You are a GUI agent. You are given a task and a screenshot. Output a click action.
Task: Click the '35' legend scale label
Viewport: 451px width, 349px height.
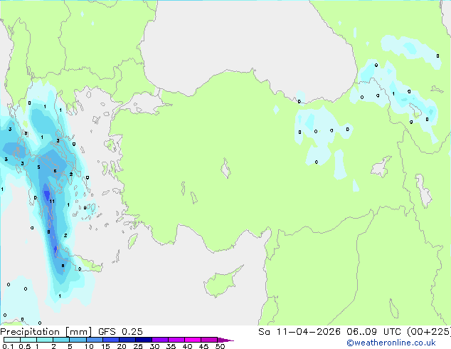[x=171, y=346]
